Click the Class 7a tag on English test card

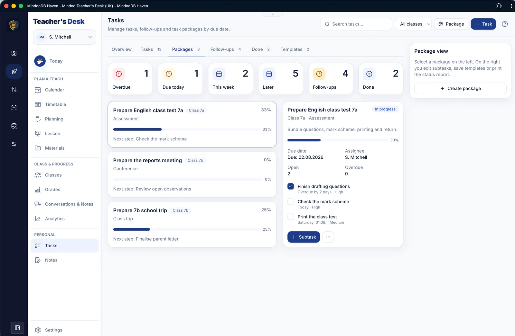(x=196, y=110)
